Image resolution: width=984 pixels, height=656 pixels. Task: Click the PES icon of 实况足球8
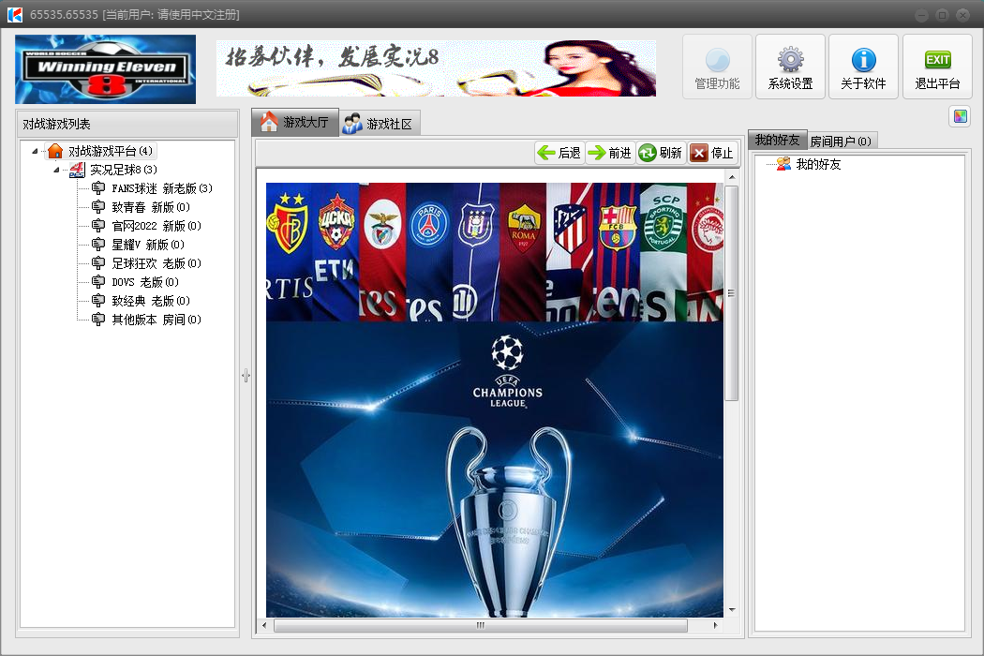[x=77, y=171]
